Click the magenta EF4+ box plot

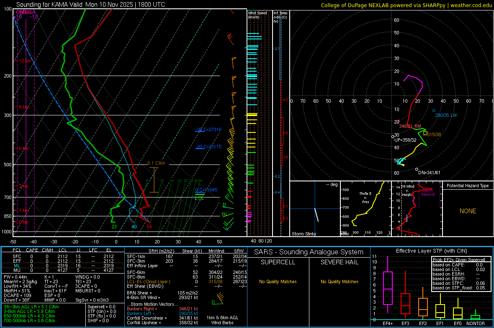388,284
